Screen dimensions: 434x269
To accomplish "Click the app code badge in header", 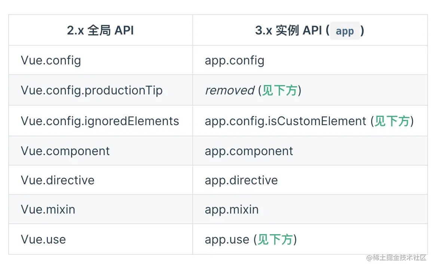I will coord(345,31).
